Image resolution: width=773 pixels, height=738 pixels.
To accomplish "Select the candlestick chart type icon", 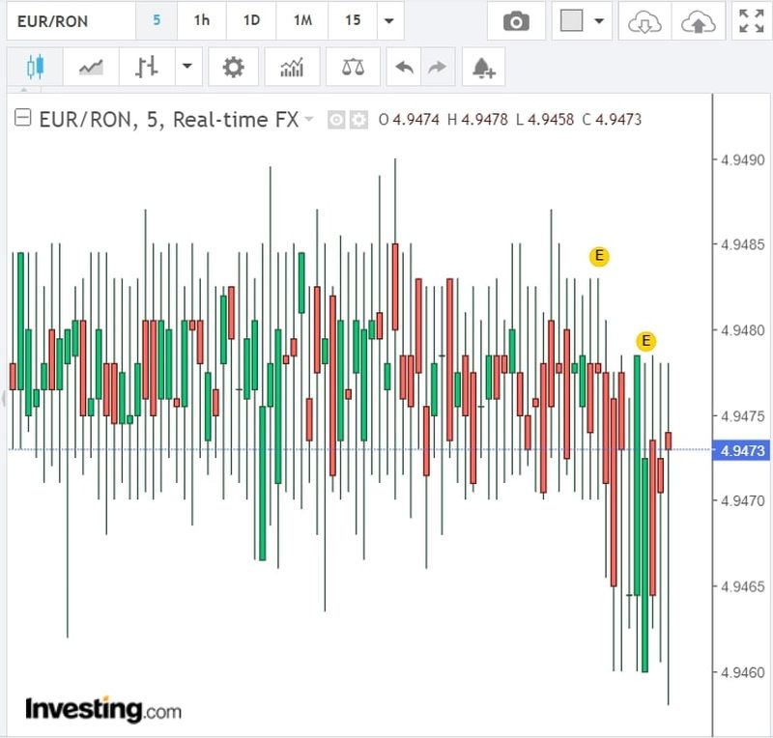I will point(35,68).
